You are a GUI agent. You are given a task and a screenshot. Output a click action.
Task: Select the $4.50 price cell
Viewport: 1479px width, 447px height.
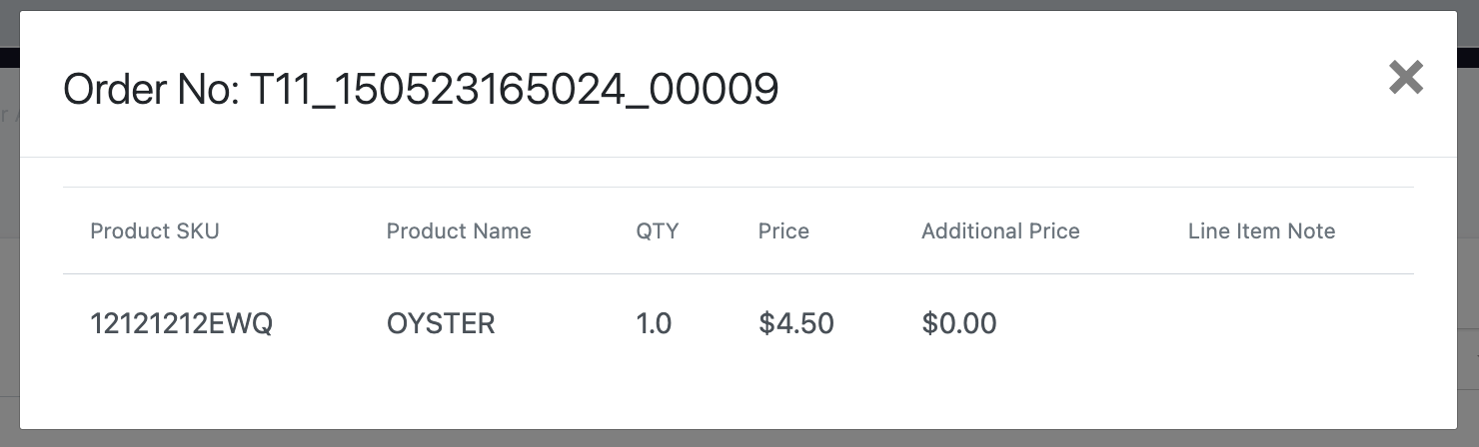[796, 323]
